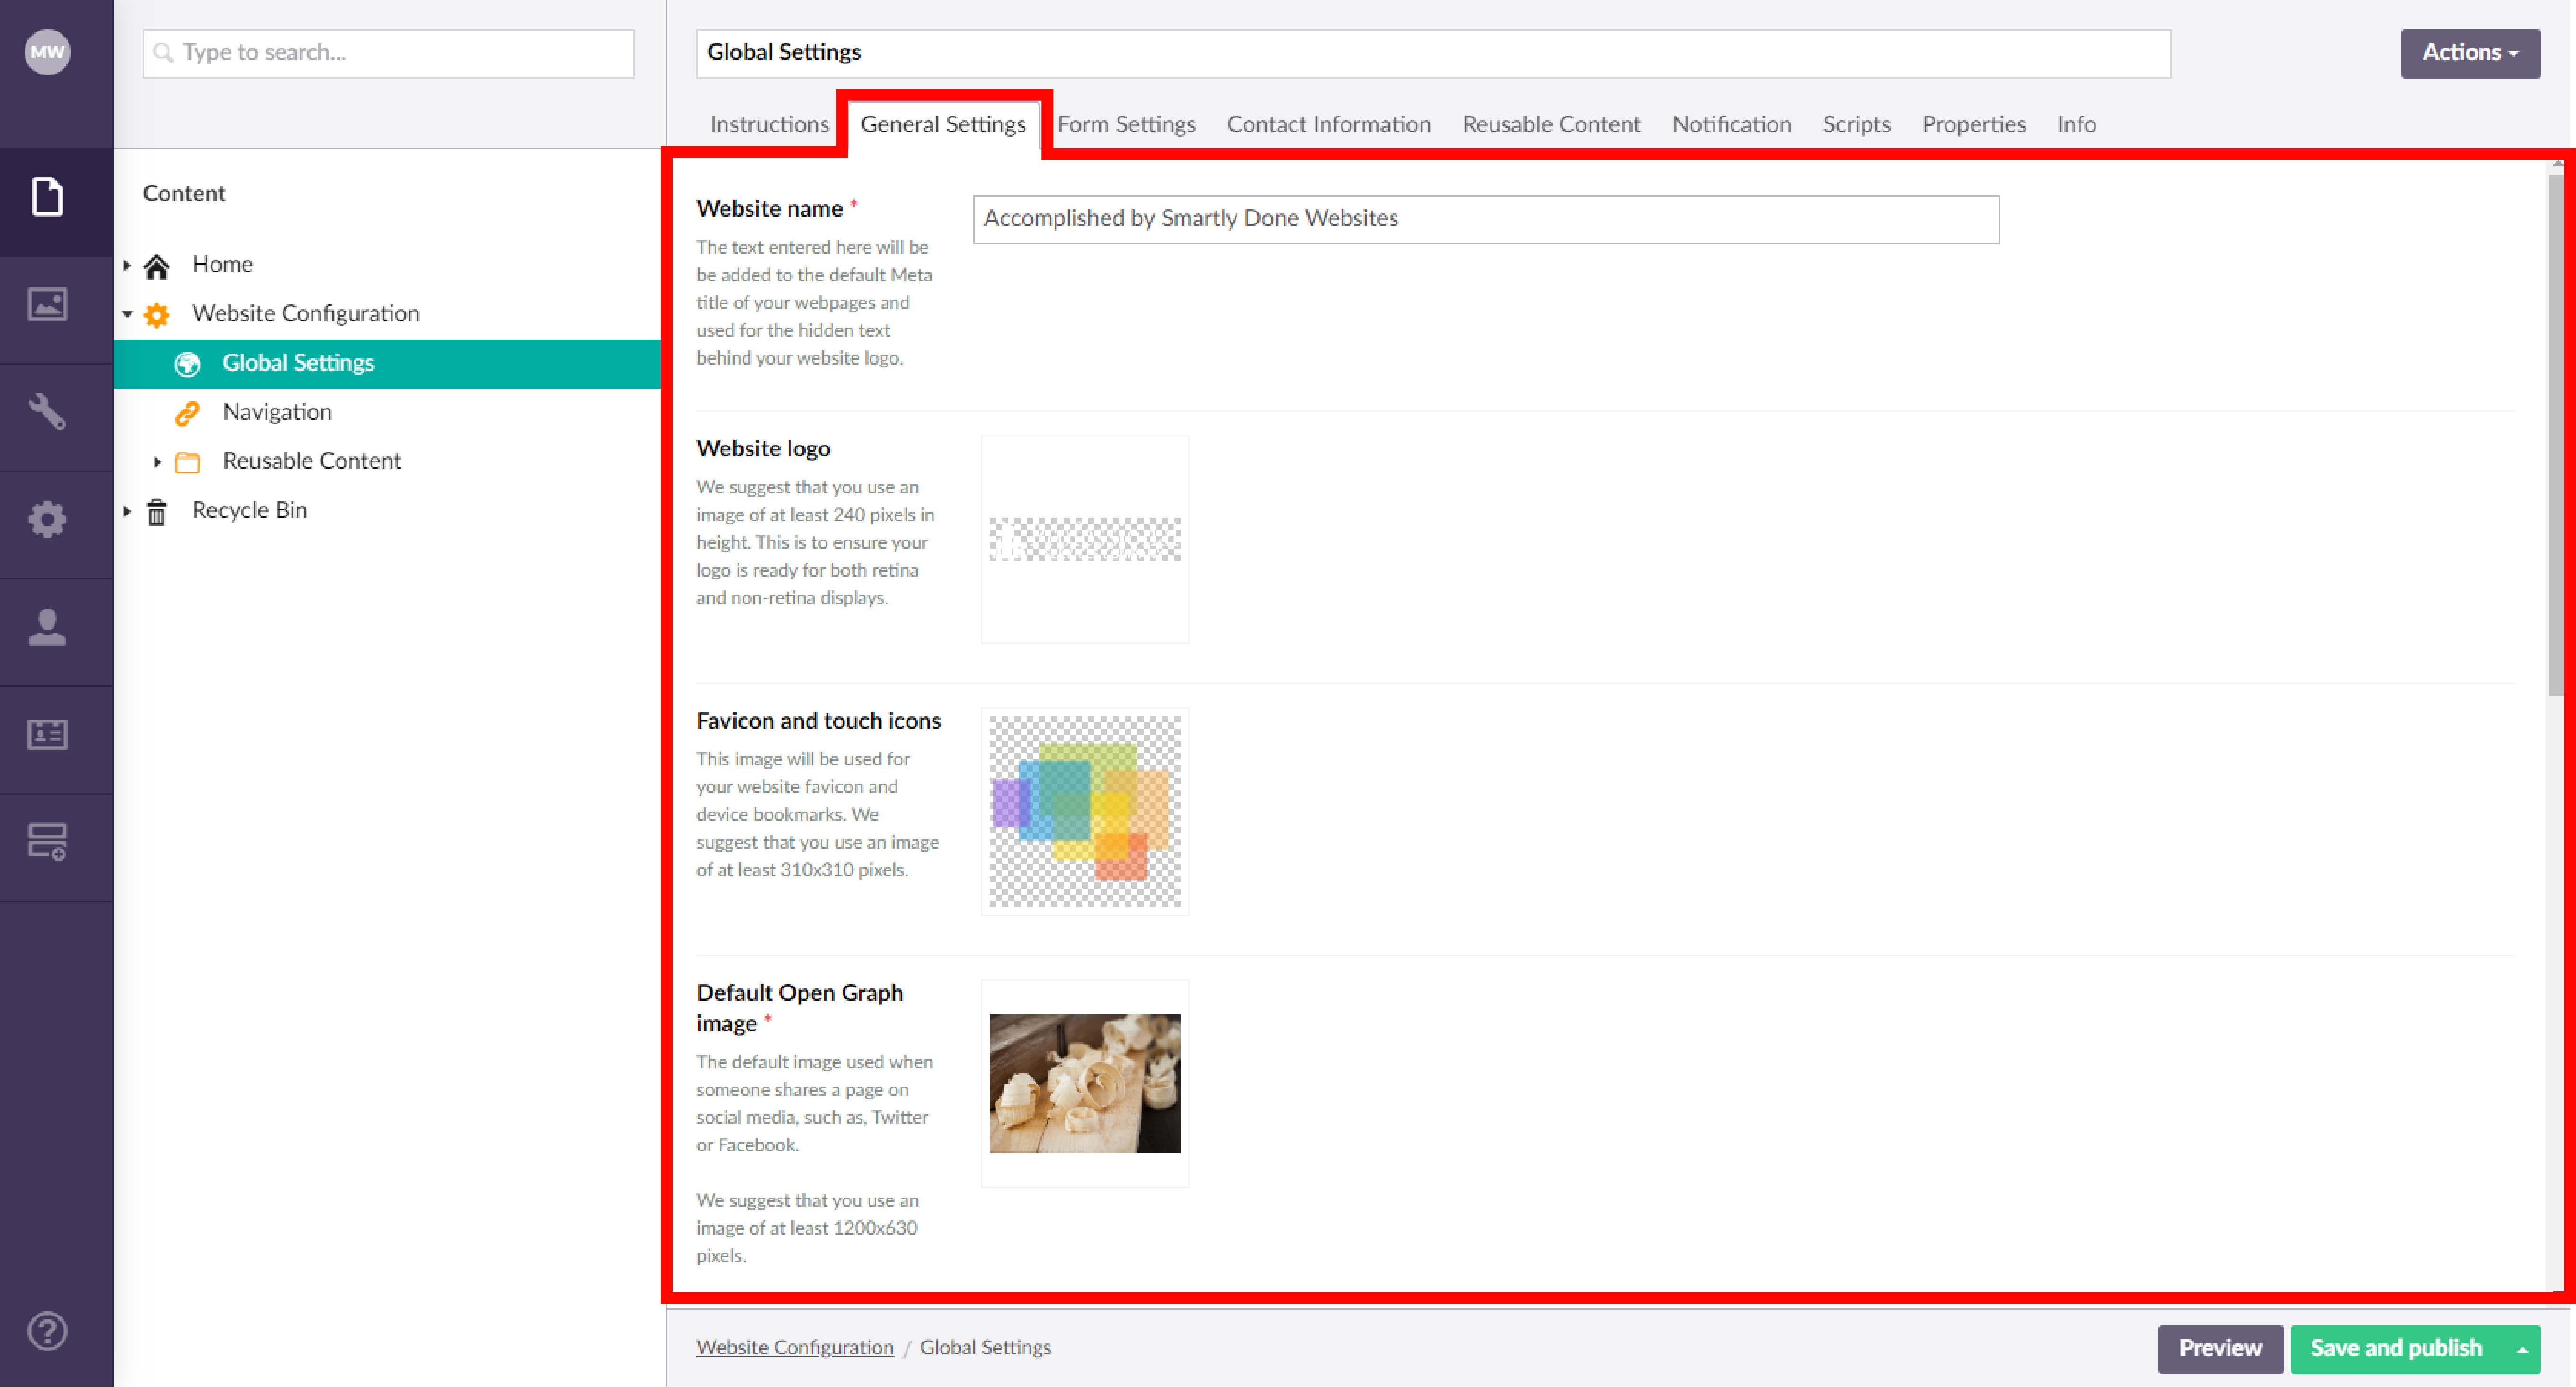The height and width of the screenshot is (1387, 2576).
Task: Open the Developer gear section icon
Action: (47, 519)
